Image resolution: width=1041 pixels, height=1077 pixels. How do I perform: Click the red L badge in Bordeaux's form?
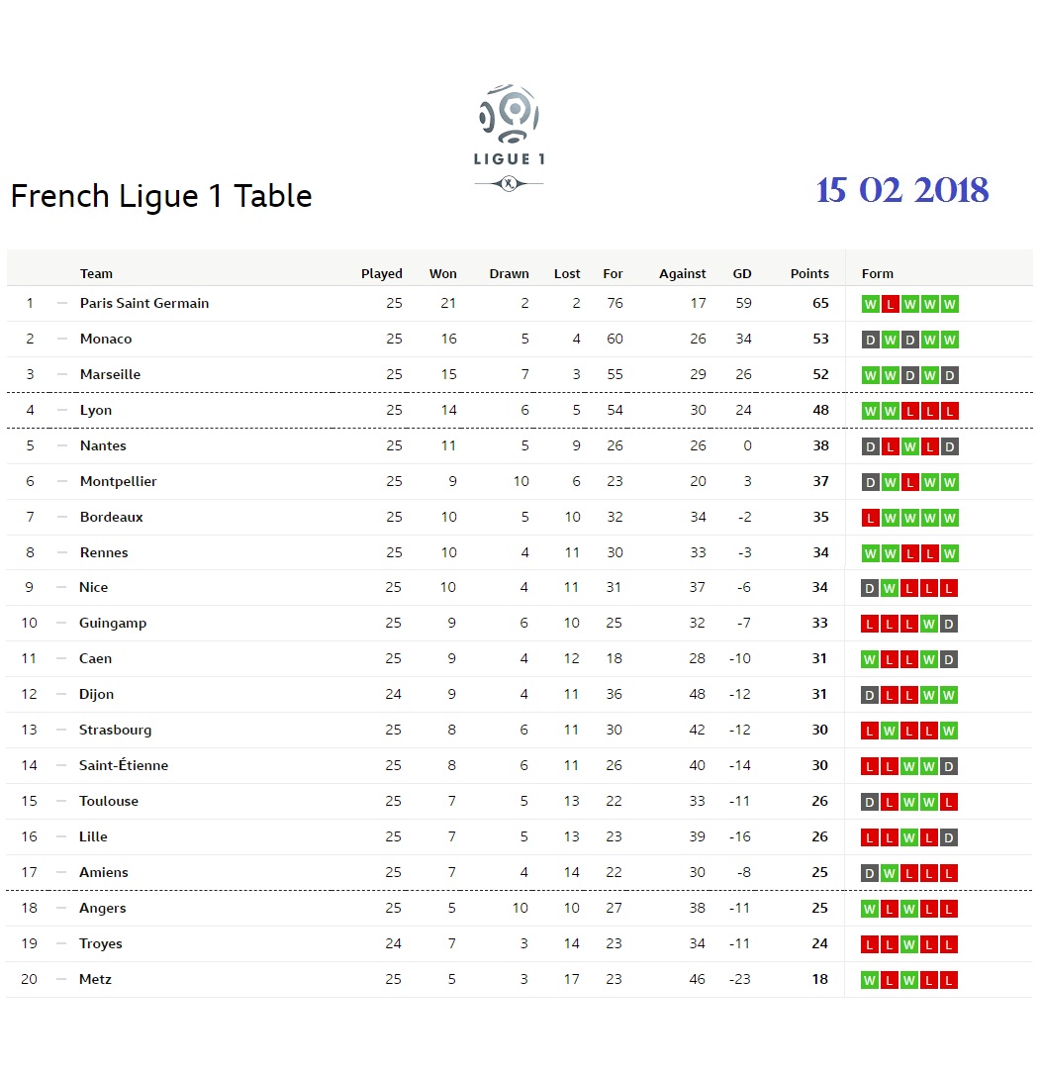pyautogui.click(x=871, y=518)
